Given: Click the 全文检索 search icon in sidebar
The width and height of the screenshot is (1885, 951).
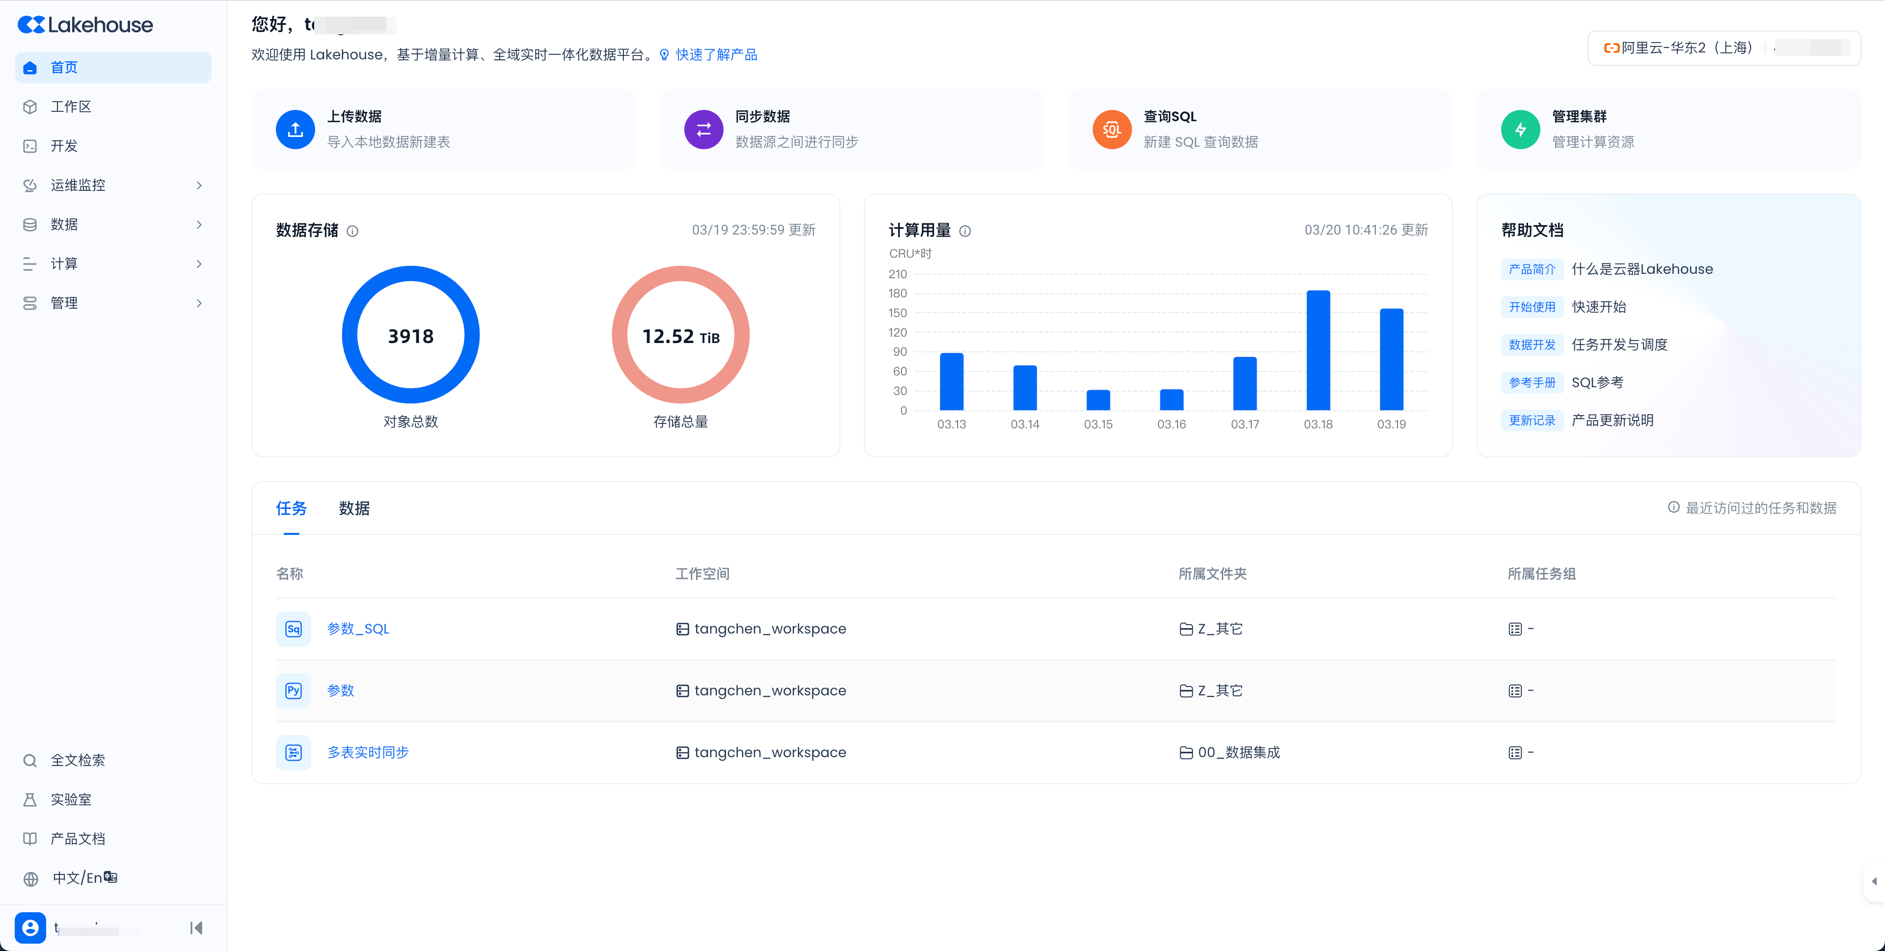Looking at the screenshot, I should pyautogui.click(x=30, y=760).
